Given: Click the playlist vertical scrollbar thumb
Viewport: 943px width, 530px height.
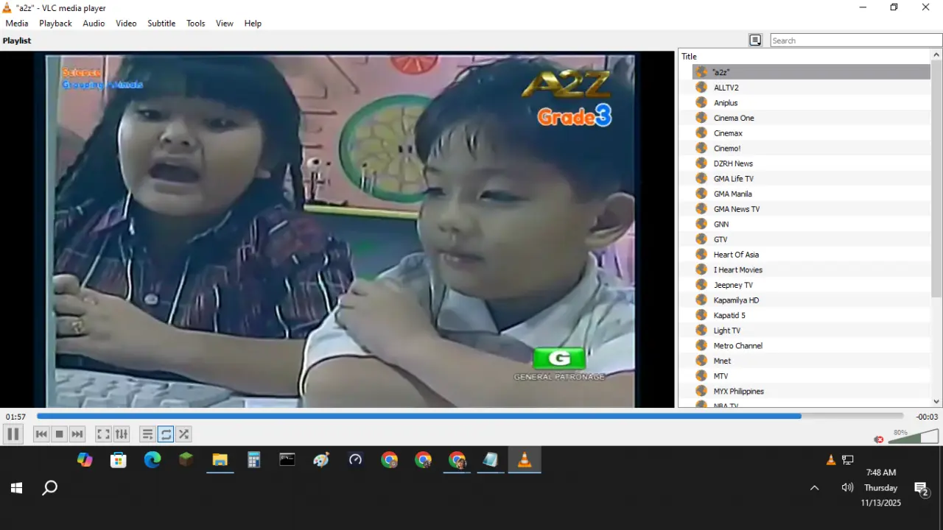Looking at the screenshot, I should point(937,180).
